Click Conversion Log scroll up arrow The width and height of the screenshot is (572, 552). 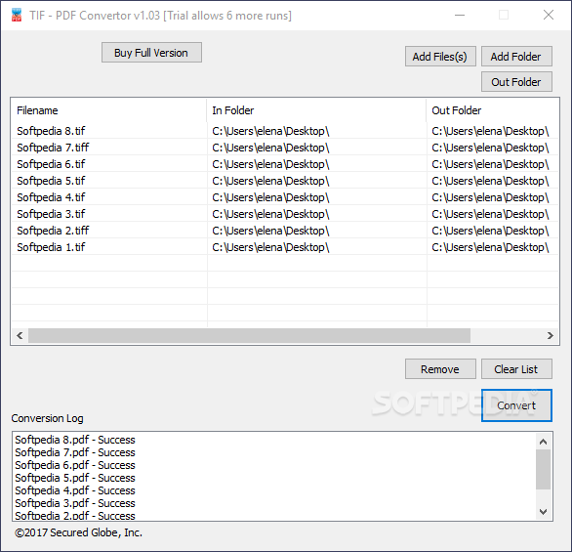tap(543, 442)
